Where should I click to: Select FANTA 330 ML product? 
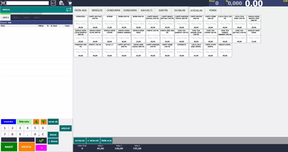(x=153, y=36)
